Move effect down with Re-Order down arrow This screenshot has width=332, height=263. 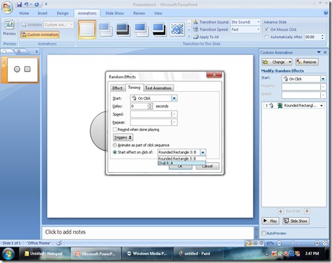click(x=306, y=211)
